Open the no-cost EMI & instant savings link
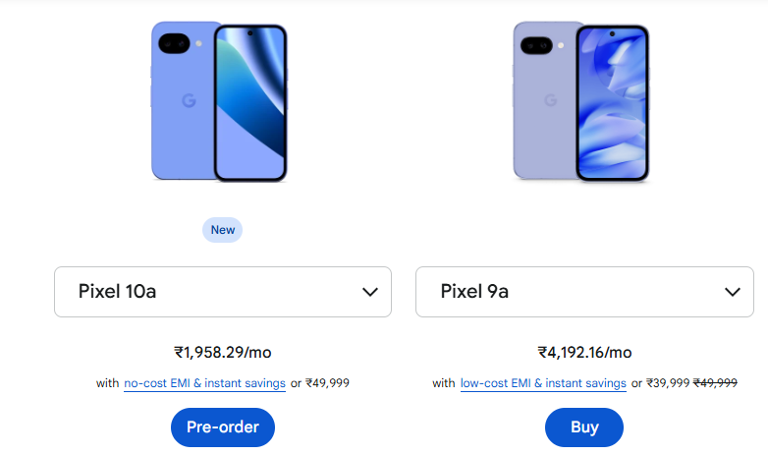Viewport: 768px width, 455px height. coord(204,383)
